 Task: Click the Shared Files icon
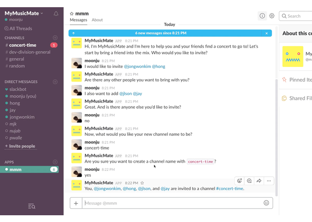coord(284,98)
